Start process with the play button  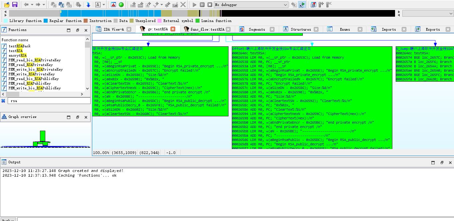pyautogui.click(x=195, y=5)
